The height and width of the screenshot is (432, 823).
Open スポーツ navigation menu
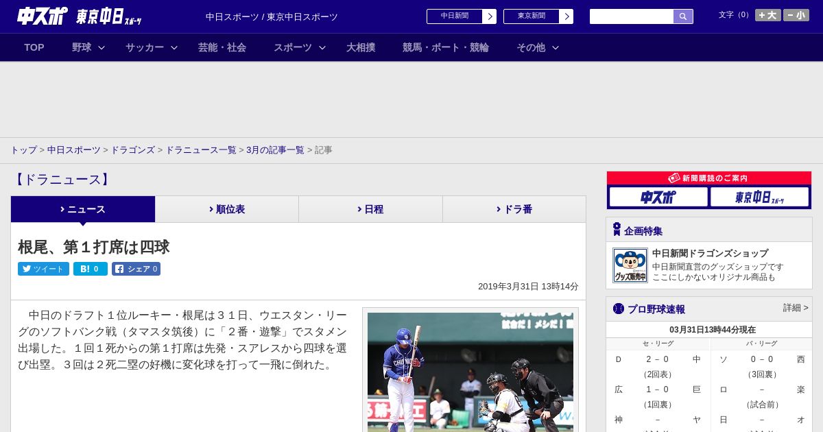tap(293, 47)
